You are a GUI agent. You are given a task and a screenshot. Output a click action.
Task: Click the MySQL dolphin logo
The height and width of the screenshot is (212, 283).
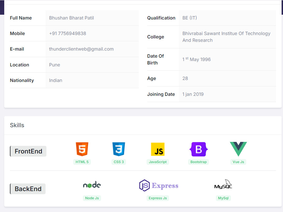(223, 184)
